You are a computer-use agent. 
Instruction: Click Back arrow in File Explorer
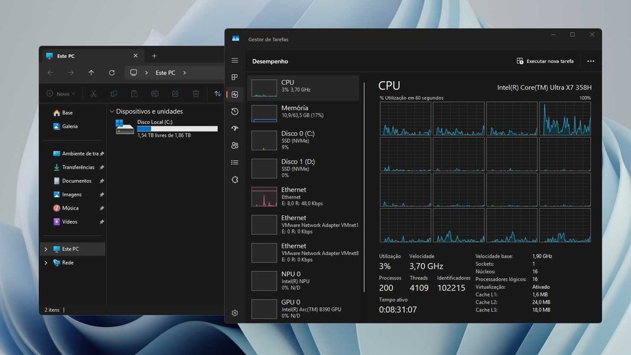coord(50,72)
